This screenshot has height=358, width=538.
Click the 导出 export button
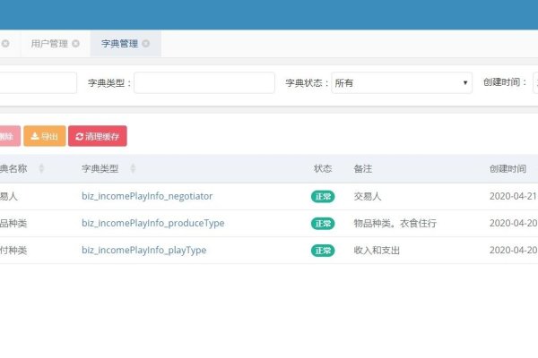[45, 136]
